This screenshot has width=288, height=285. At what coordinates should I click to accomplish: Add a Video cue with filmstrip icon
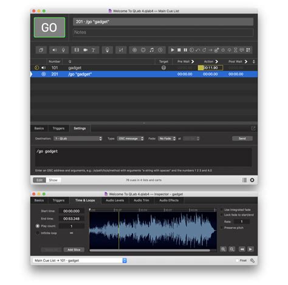click(77, 50)
